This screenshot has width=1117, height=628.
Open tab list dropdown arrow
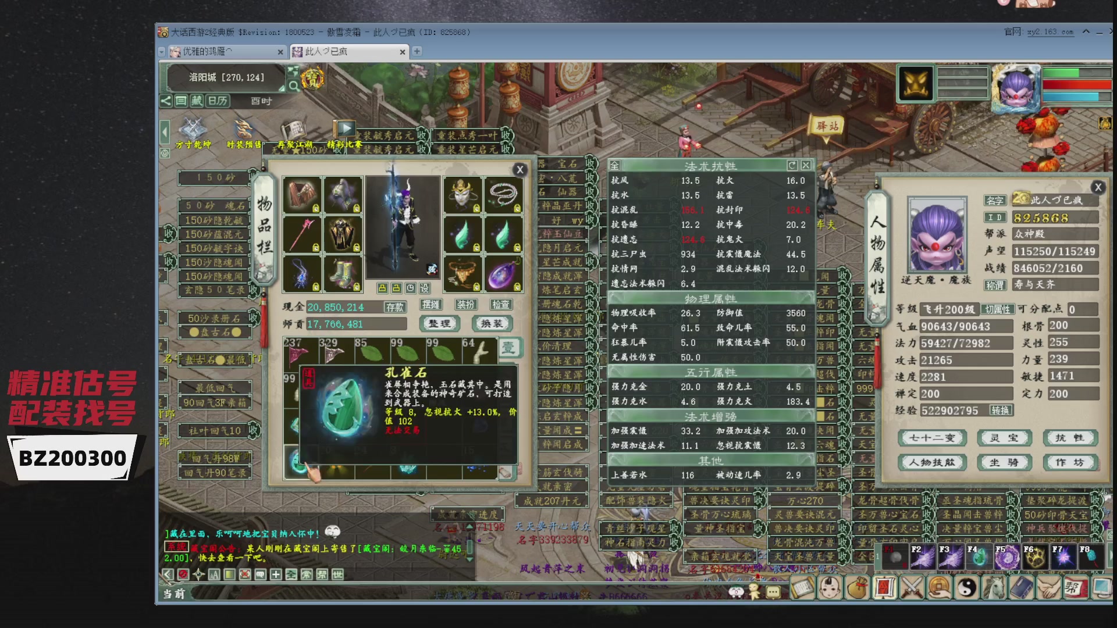coord(162,52)
